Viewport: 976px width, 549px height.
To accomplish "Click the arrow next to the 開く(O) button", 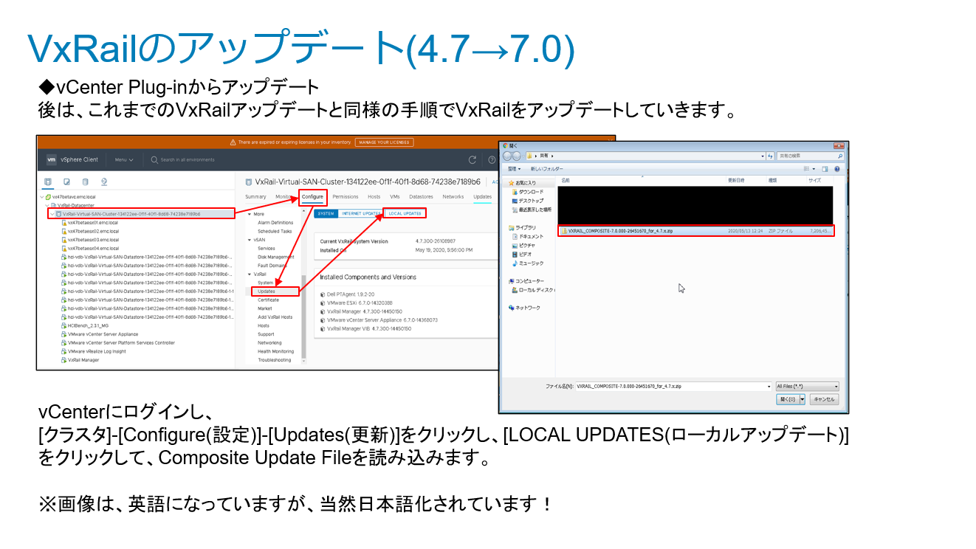I will (x=803, y=399).
